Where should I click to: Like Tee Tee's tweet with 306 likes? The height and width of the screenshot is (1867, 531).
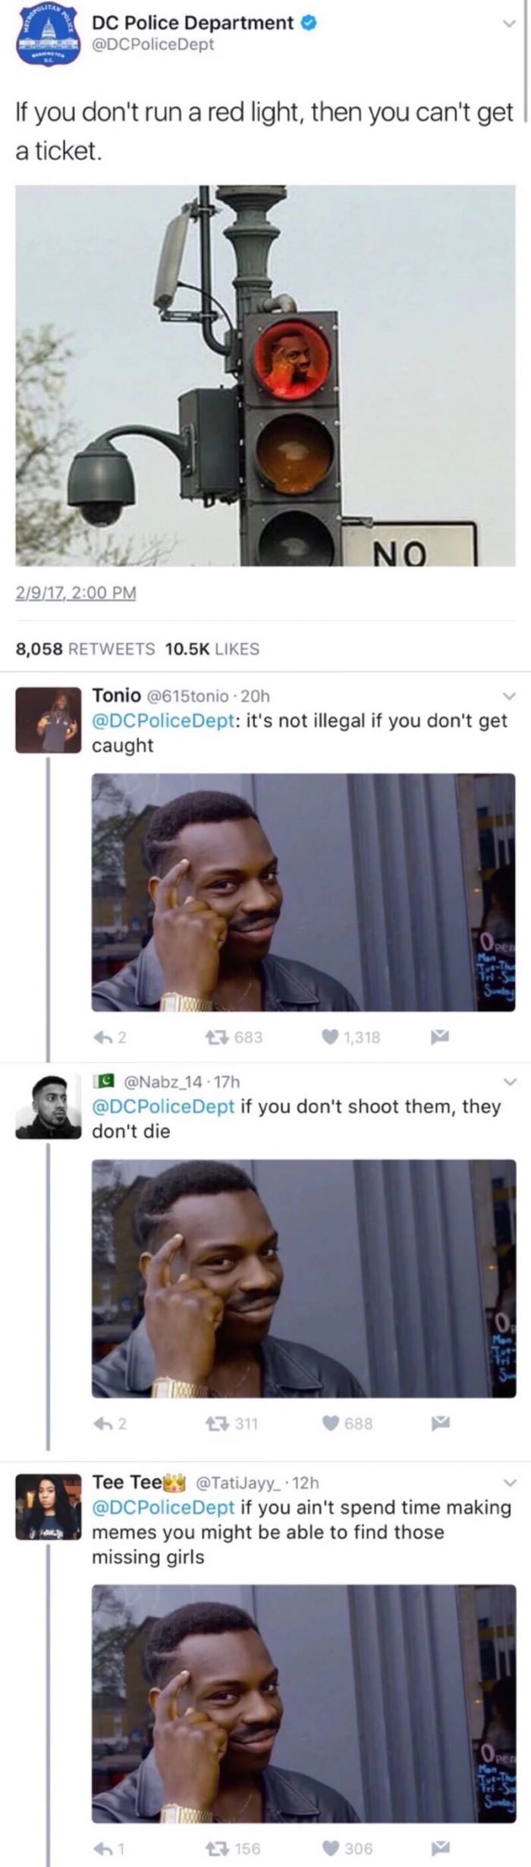click(x=330, y=1849)
